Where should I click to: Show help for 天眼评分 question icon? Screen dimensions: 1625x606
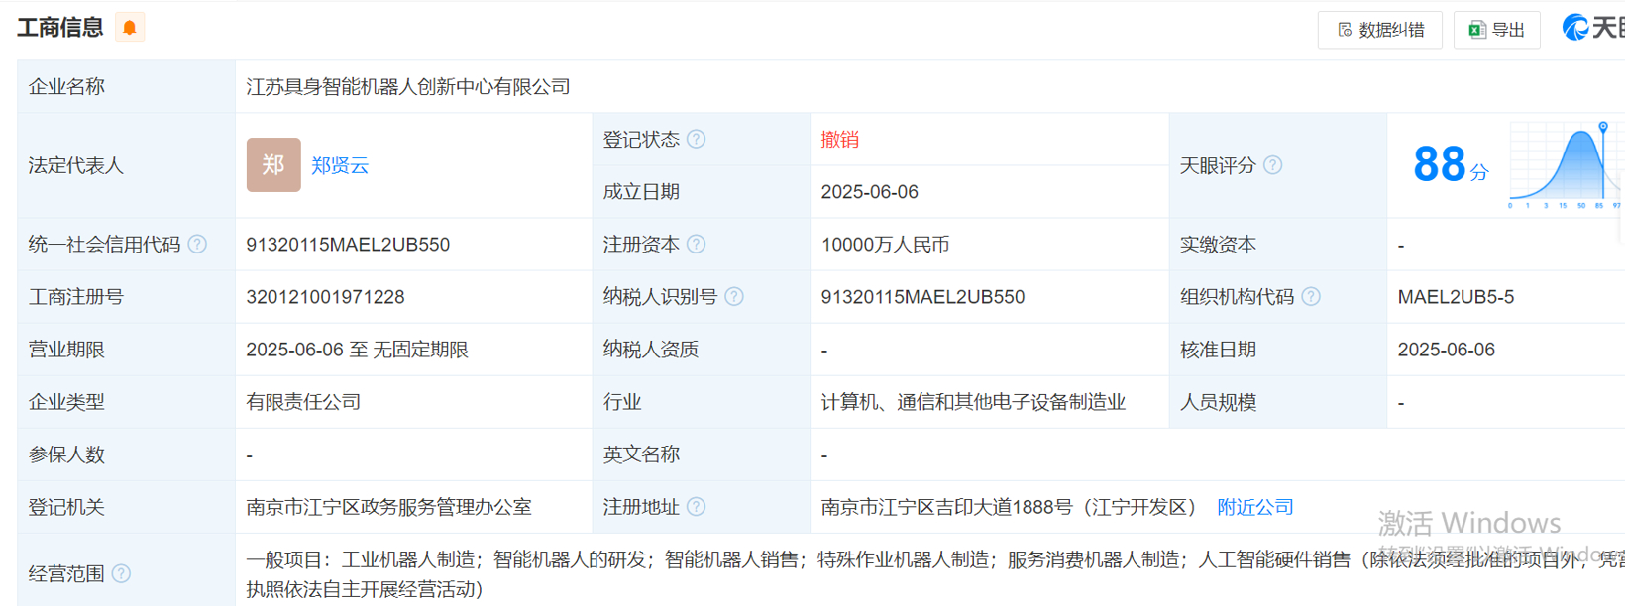pos(1273,165)
